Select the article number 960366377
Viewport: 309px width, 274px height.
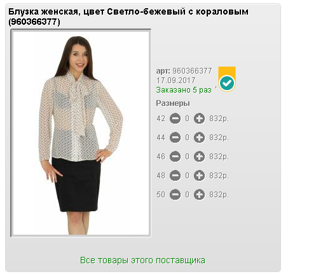coord(192,71)
